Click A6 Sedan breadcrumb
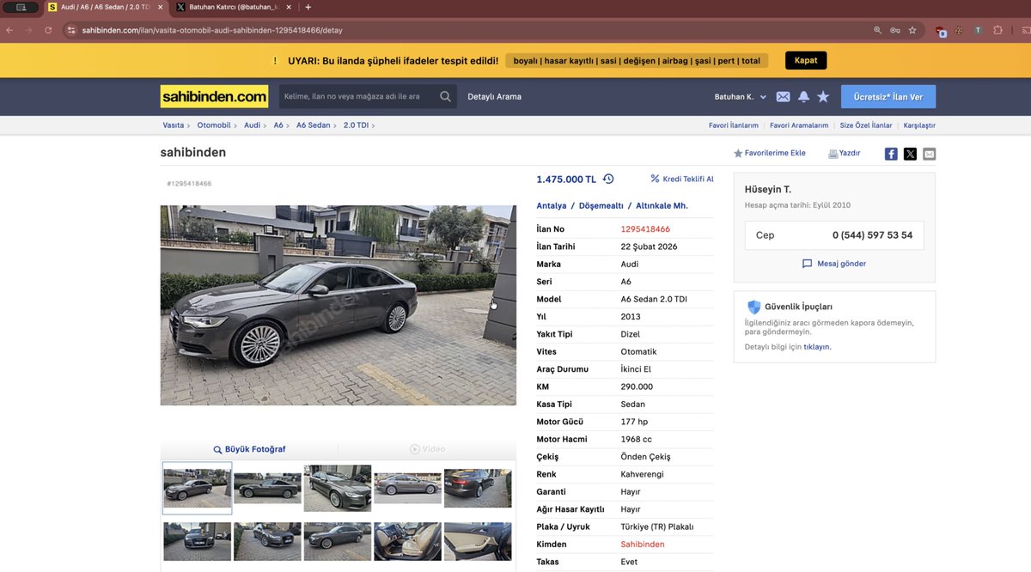 click(313, 125)
